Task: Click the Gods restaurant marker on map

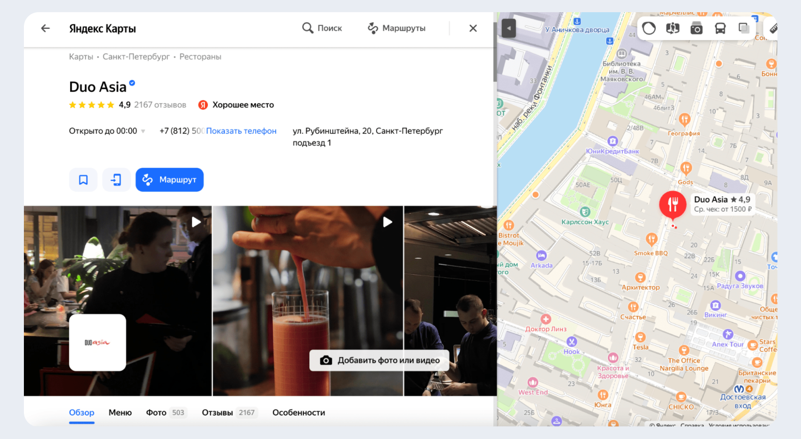Action: pos(686,169)
